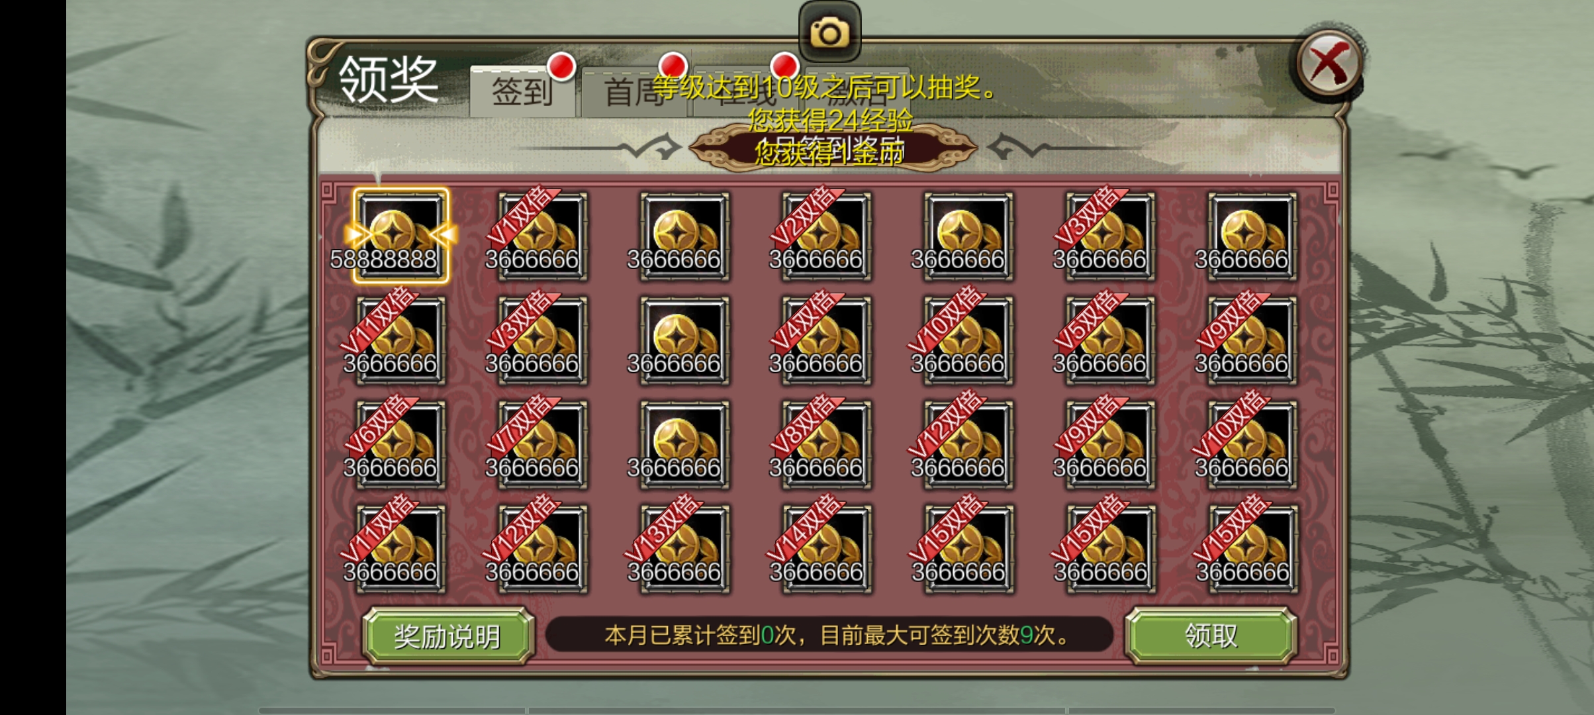Select the highlighted 58888888 gold reward
Screen dimensions: 1594x715
tap(400, 236)
